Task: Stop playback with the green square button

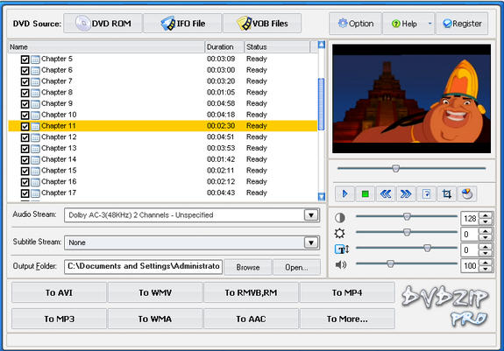Action: click(366, 193)
